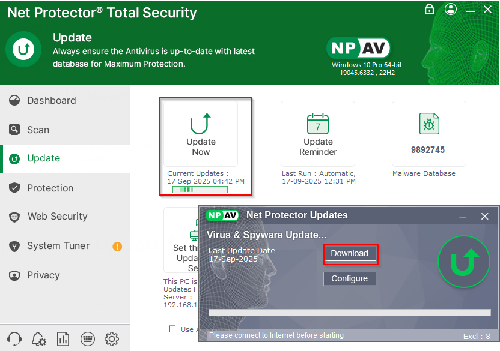500x351 pixels.
Task: Open the Privacy section
Action: pos(43,275)
